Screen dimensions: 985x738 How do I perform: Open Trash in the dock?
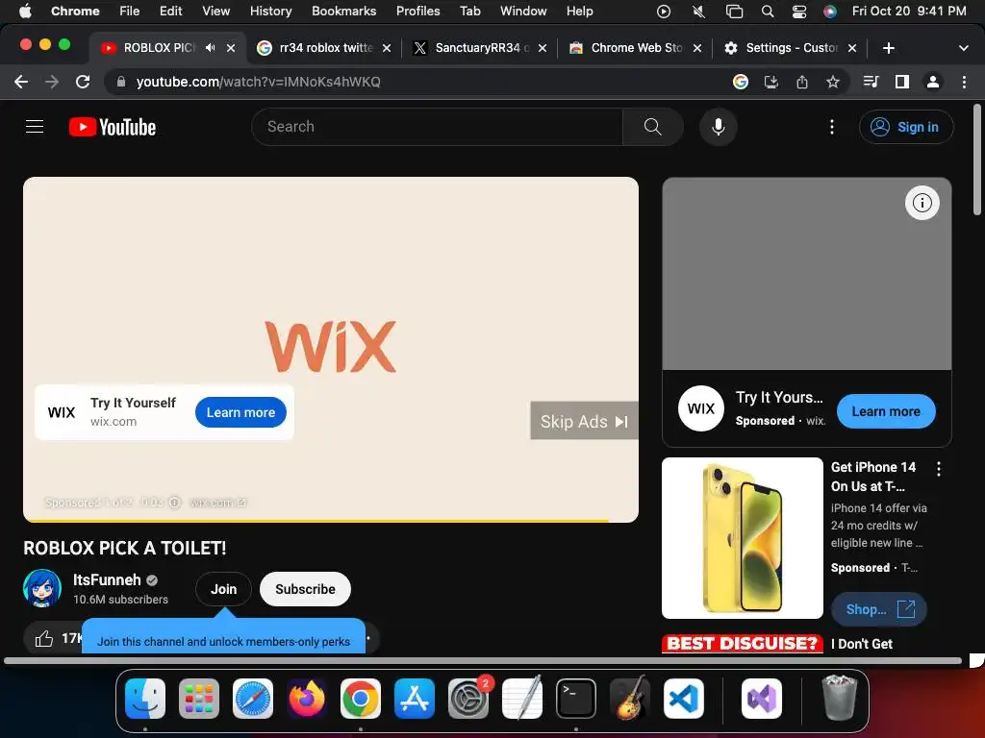tap(839, 699)
